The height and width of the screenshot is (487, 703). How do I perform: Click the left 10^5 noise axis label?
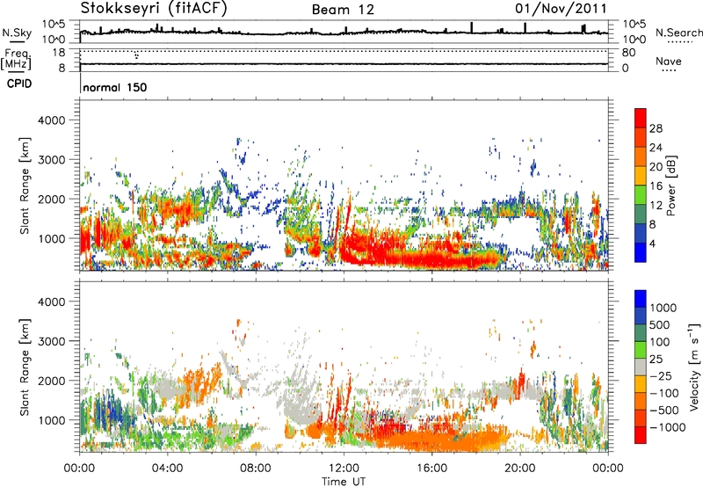click(54, 25)
